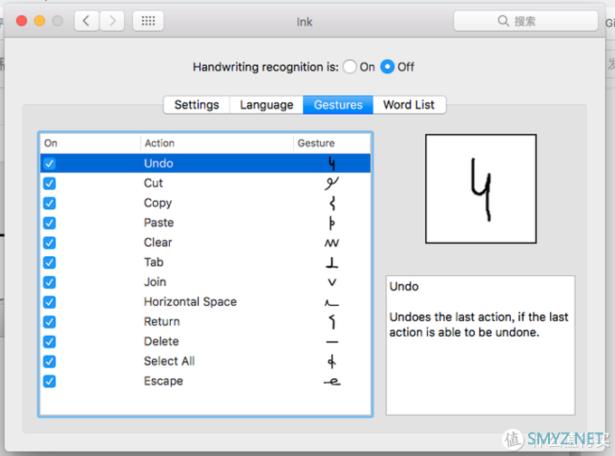Uncheck the Undo gesture checkbox
Viewport: 615px width, 456px height.
(x=50, y=163)
